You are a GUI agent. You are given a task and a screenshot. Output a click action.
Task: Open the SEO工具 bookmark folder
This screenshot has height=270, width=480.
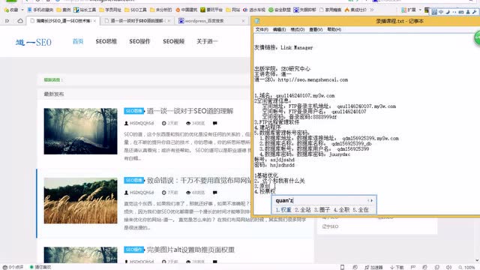coord(136,10)
